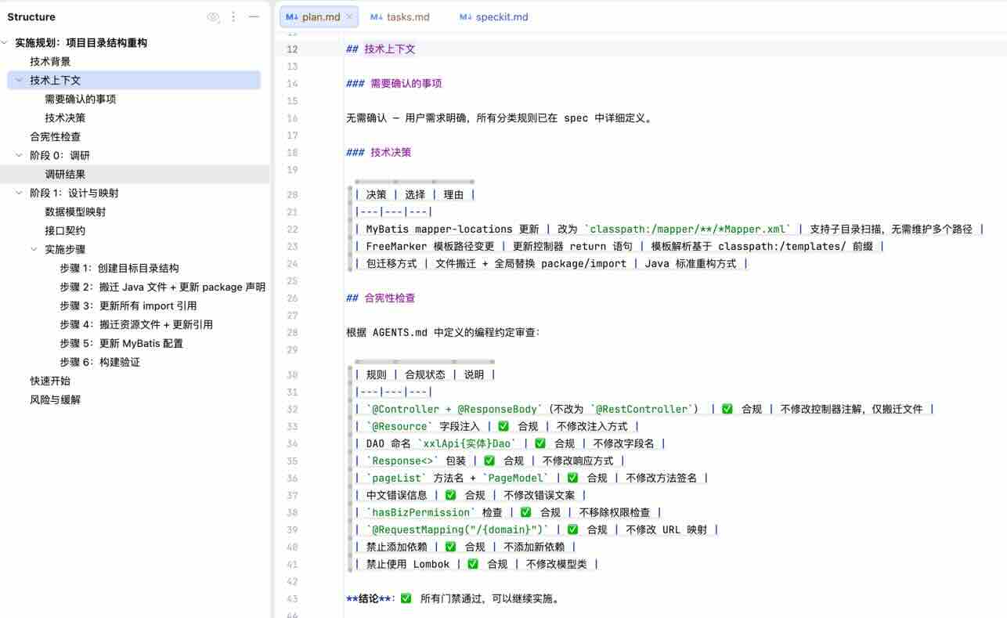Select 技术背景 in the structure tree

[50, 62]
